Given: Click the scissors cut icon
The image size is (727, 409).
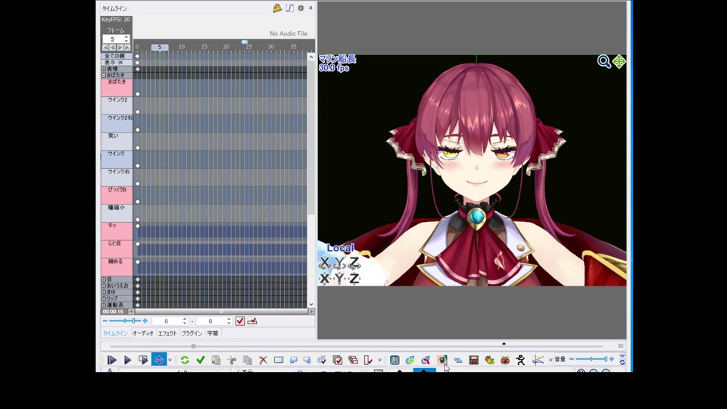Looking at the screenshot, I should tap(232, 360).
